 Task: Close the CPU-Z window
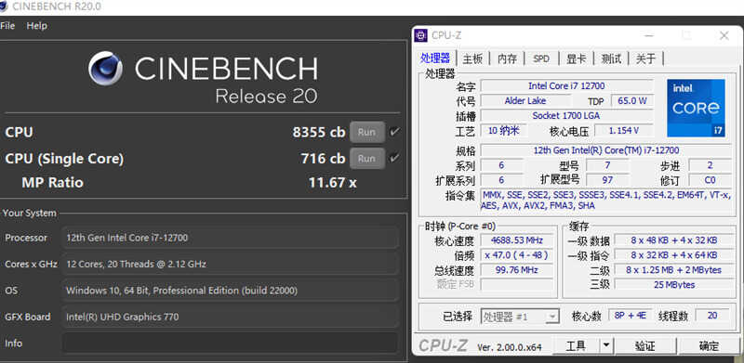[x=724, y=35]
